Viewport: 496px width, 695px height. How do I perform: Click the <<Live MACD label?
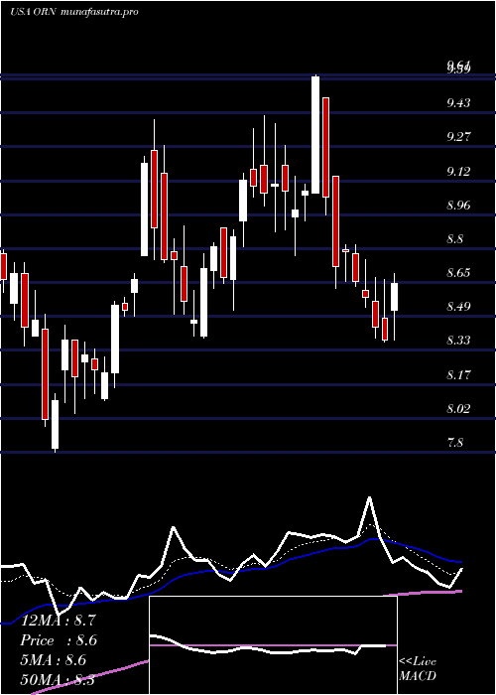point(418,669)
